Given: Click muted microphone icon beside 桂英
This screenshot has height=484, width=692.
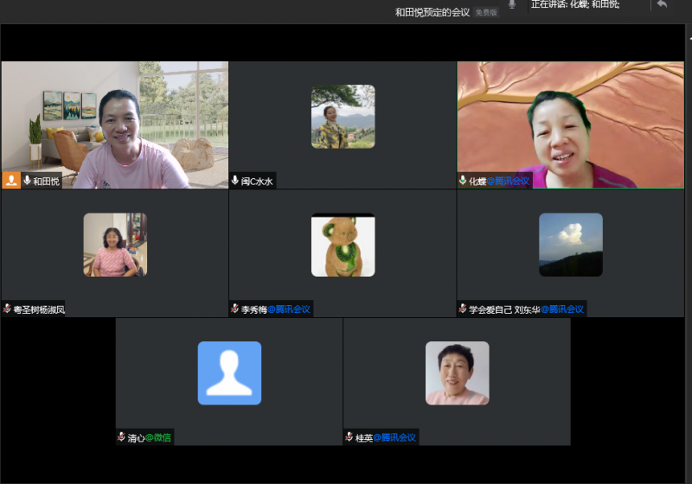Looking at the screenshot, I should tap(349, 437).
